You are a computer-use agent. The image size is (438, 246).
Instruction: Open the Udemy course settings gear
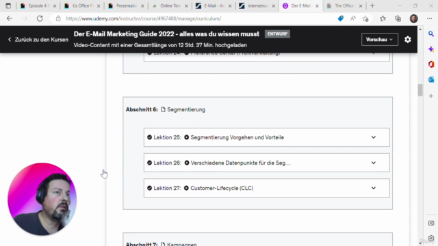(x=408, y=40)
